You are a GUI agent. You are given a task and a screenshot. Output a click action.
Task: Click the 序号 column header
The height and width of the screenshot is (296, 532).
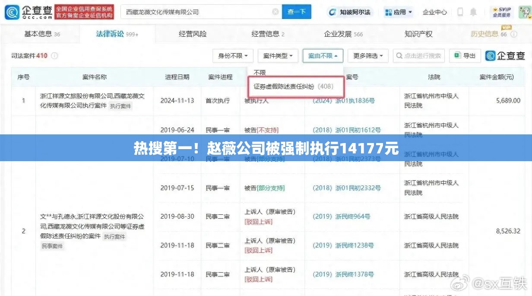(x=23, y=77)
